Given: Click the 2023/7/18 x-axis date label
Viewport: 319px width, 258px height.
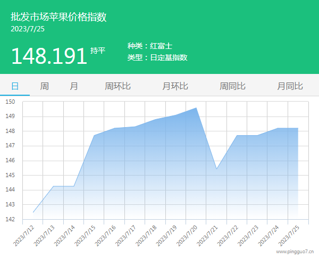Looking at the screenshot, I should tap(146, 235).
